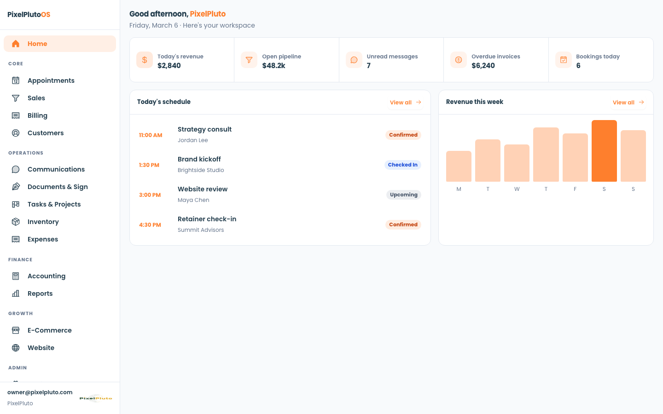Click the highlighted Saturday revenue bar
This screenshot has width=663, height=414.
coord(604,151)
